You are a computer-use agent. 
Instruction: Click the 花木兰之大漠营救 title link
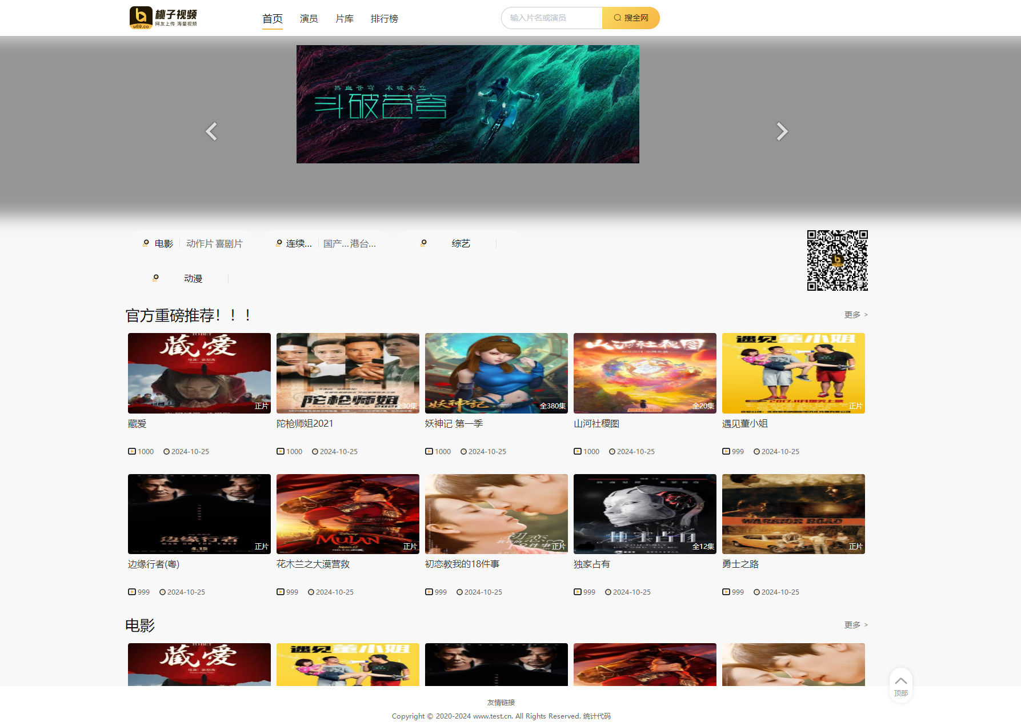pyautogui.click(x=313, y=564)
